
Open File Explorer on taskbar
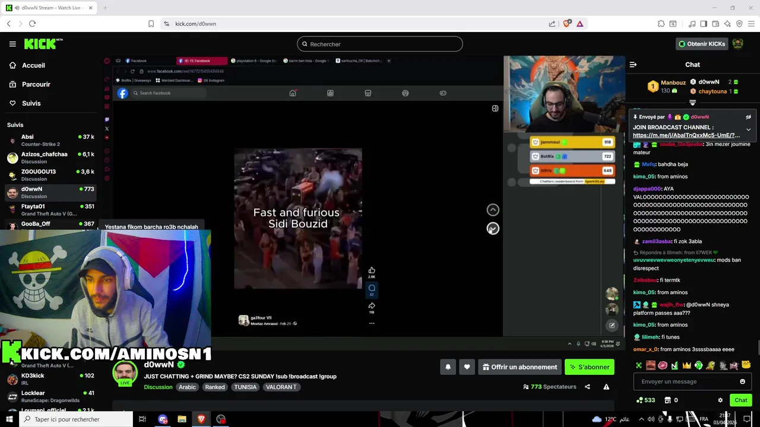[x=182, y=419]
